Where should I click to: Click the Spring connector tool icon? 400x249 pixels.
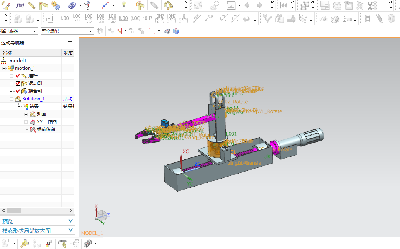pos(72,5)
